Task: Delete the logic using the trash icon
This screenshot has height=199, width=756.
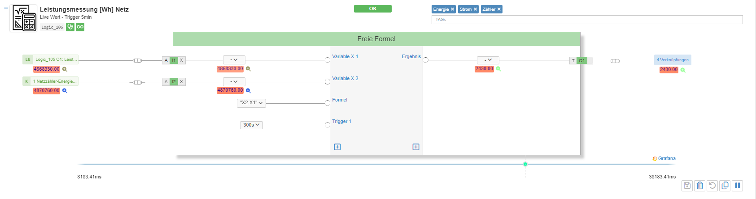Action: [699, 186]
